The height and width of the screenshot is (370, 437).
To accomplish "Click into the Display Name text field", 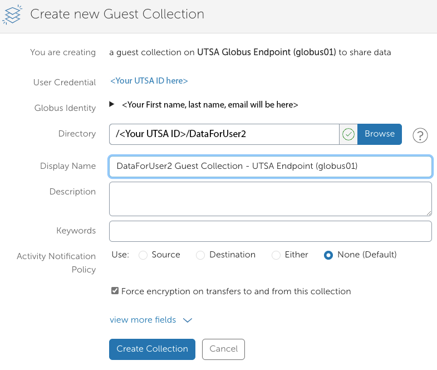I will point(271,166).
